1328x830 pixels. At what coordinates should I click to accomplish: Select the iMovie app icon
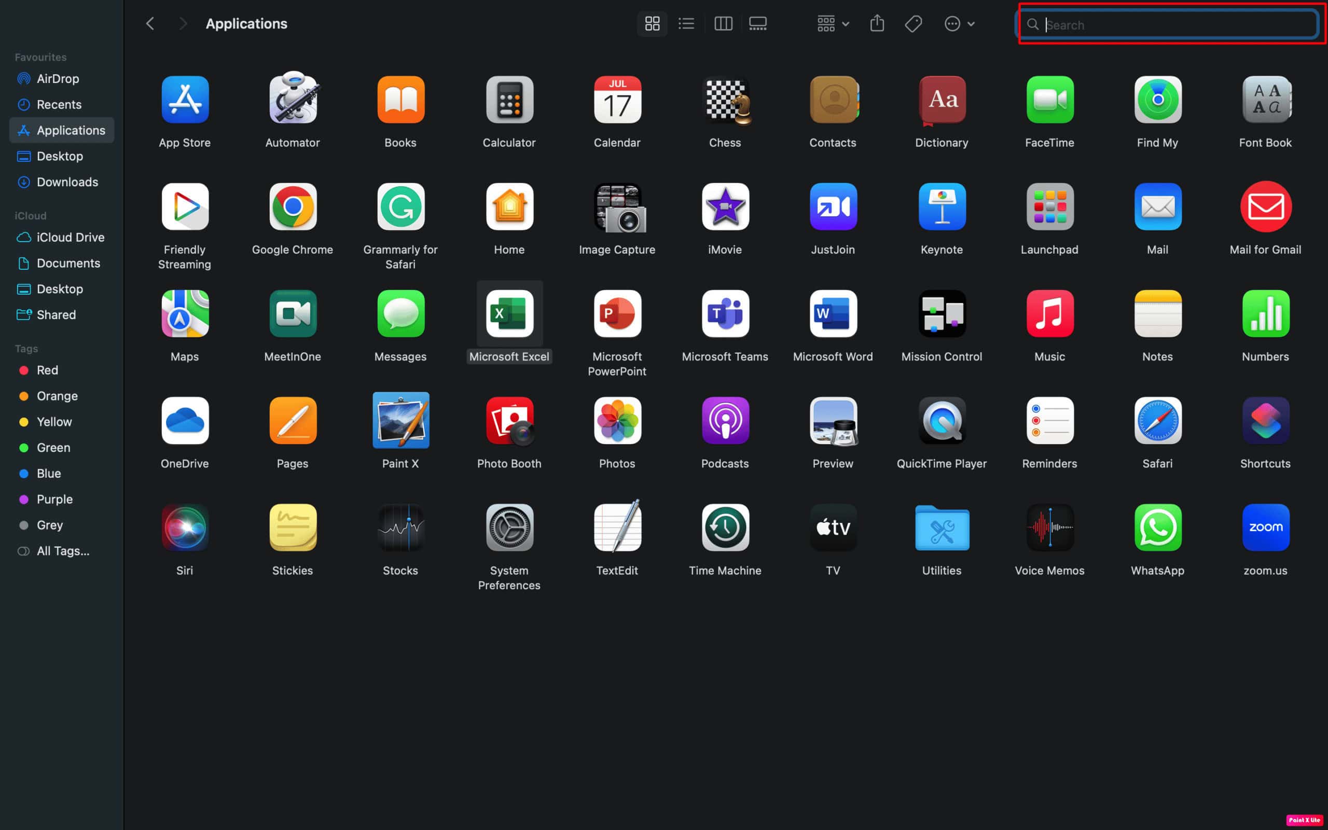pos(725,206)
